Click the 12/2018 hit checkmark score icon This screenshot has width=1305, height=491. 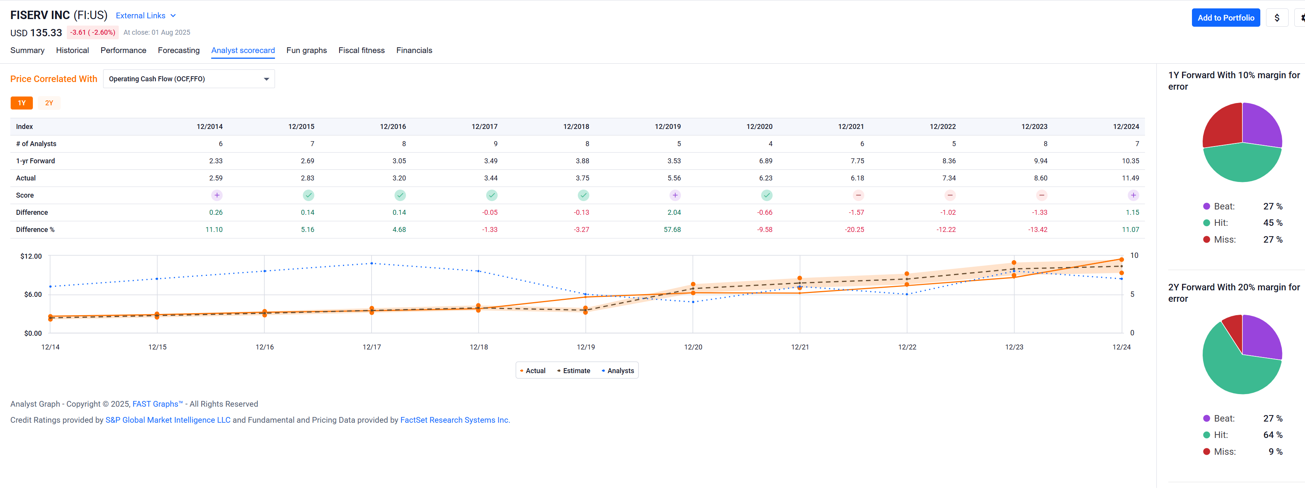tap(584, 195)
